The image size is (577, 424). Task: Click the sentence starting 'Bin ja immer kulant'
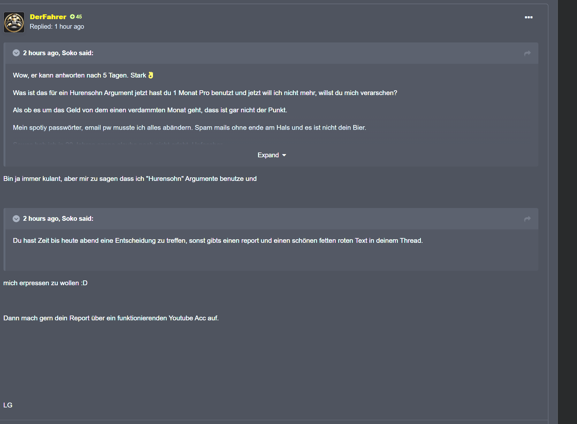click(x=130, y=179)
